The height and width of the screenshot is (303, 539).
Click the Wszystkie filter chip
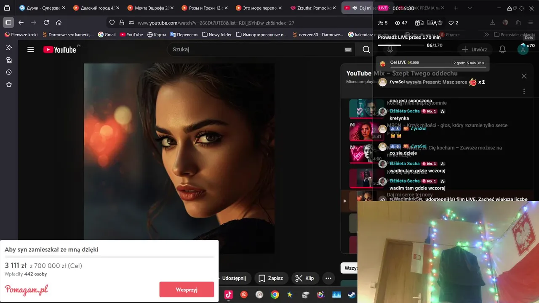pos(349,268)
